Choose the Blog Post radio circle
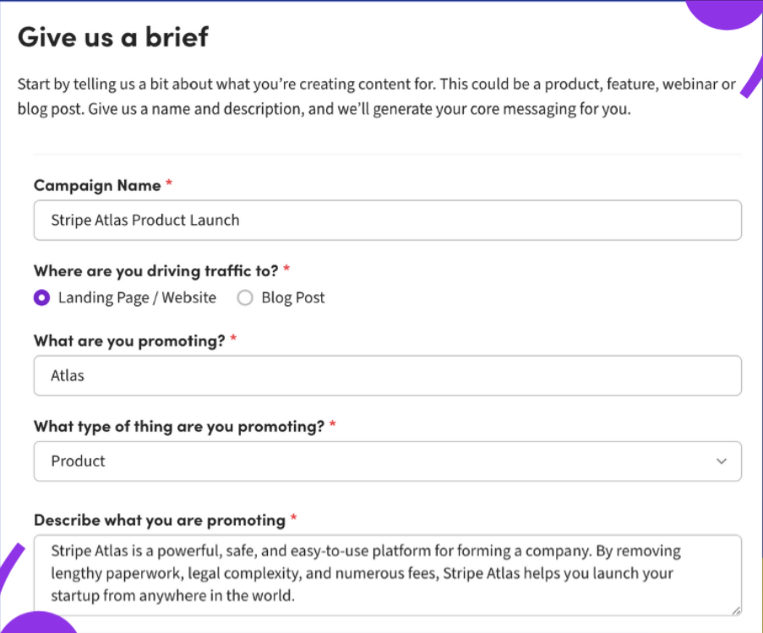Viewport: 763px width, 633px height. [245, 297]
